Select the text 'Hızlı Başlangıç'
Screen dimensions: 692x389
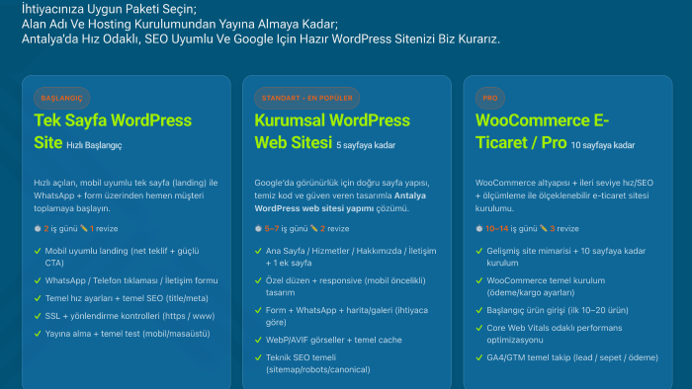point(94,145)
